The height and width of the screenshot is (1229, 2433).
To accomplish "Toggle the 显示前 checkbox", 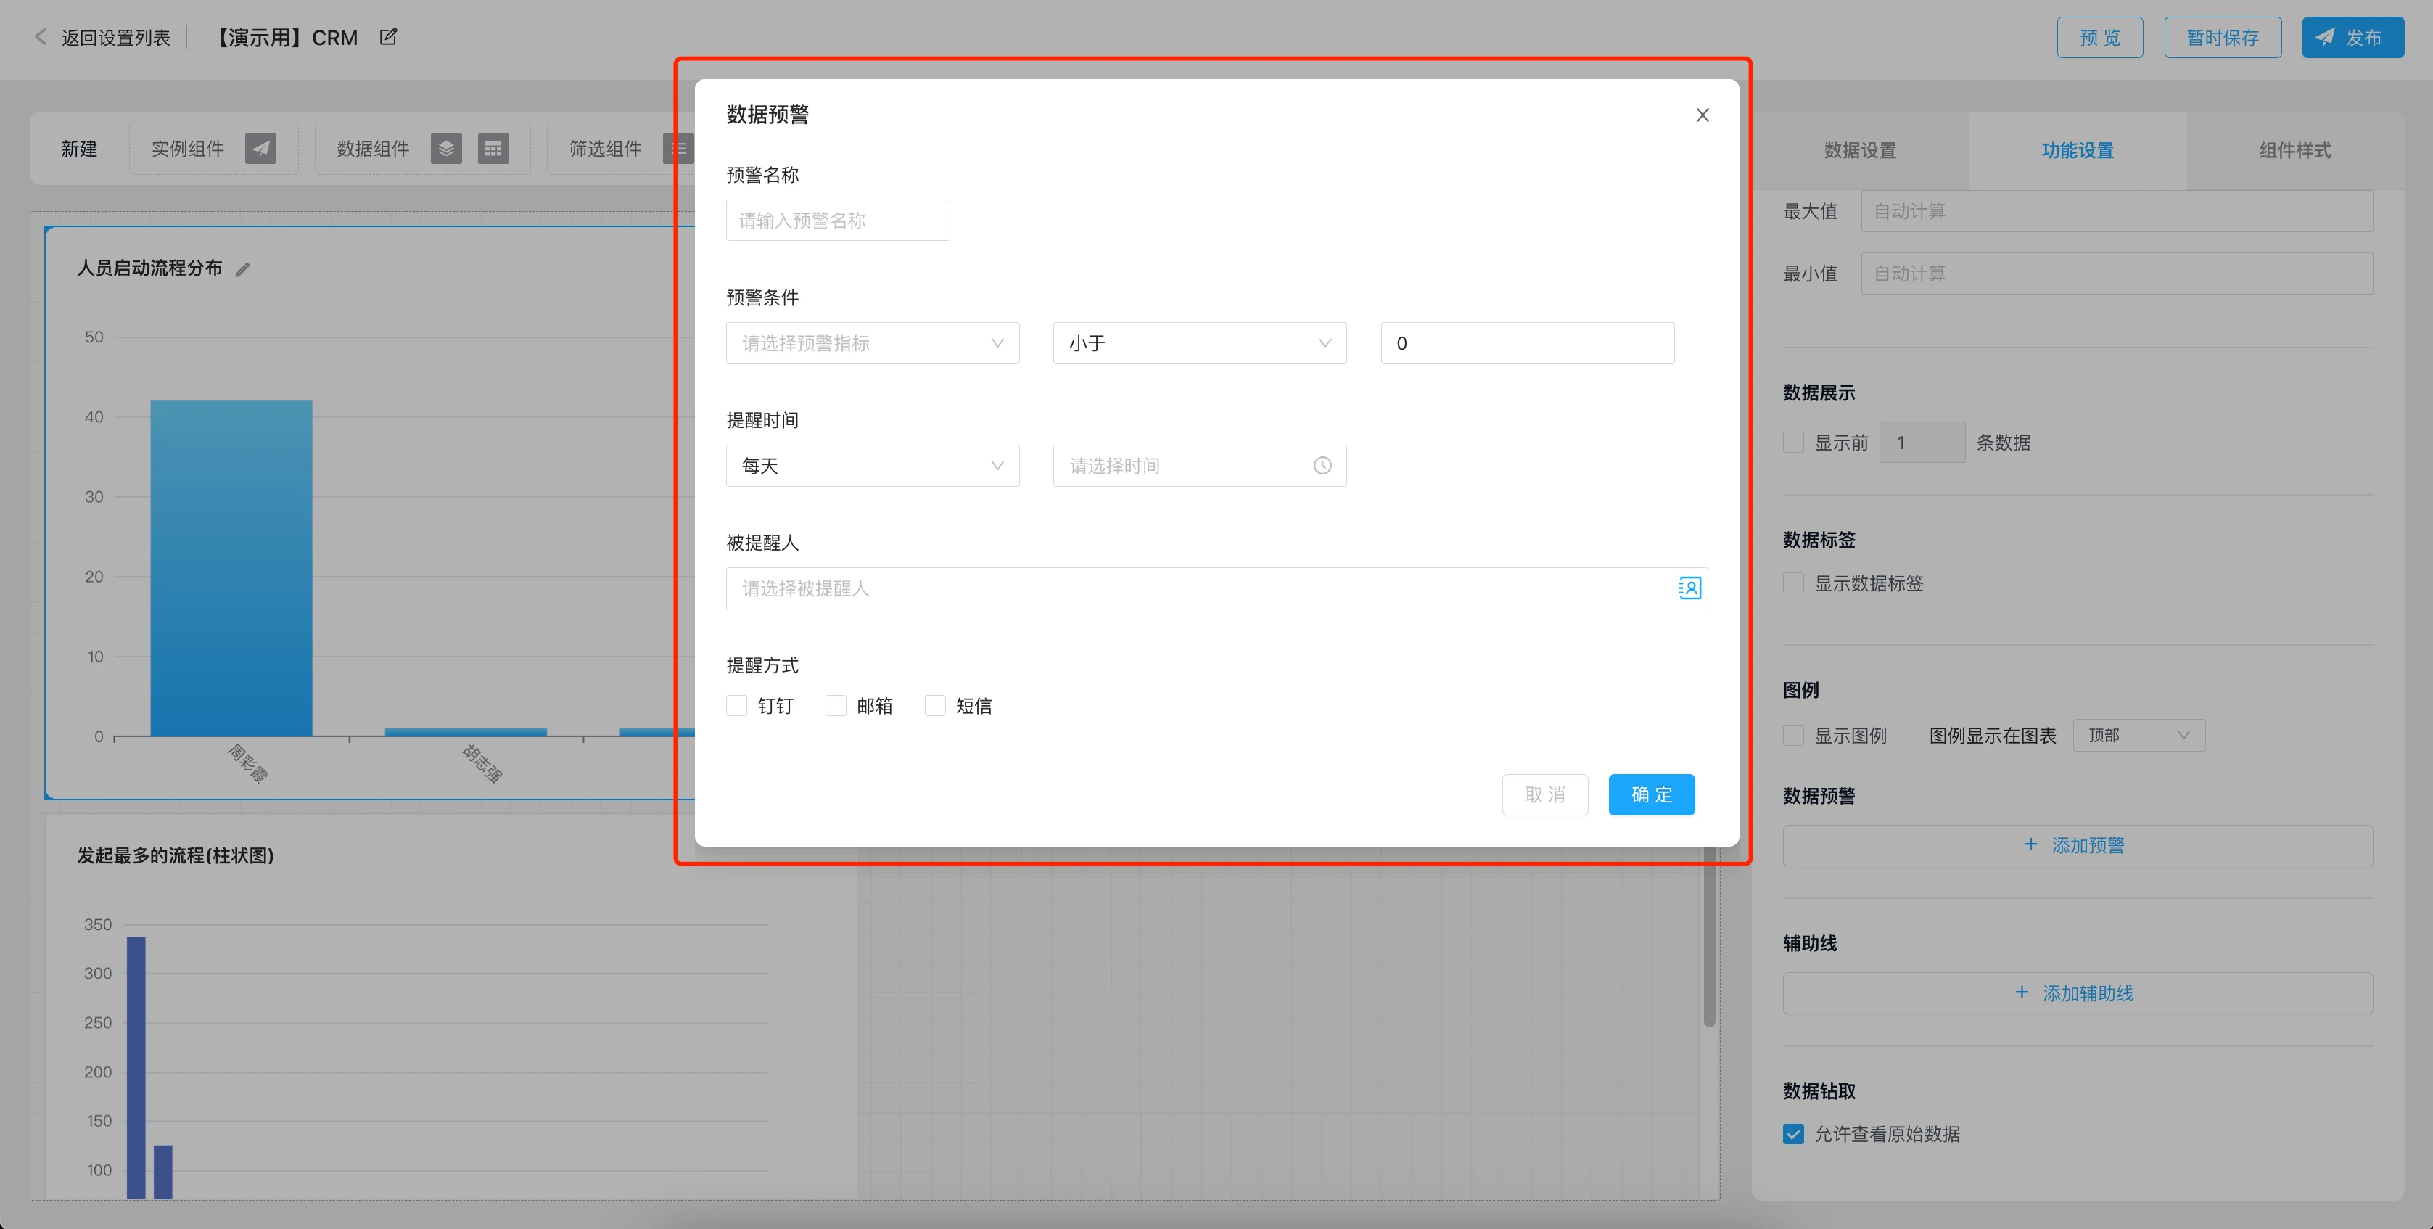I will pos(1792,442).
